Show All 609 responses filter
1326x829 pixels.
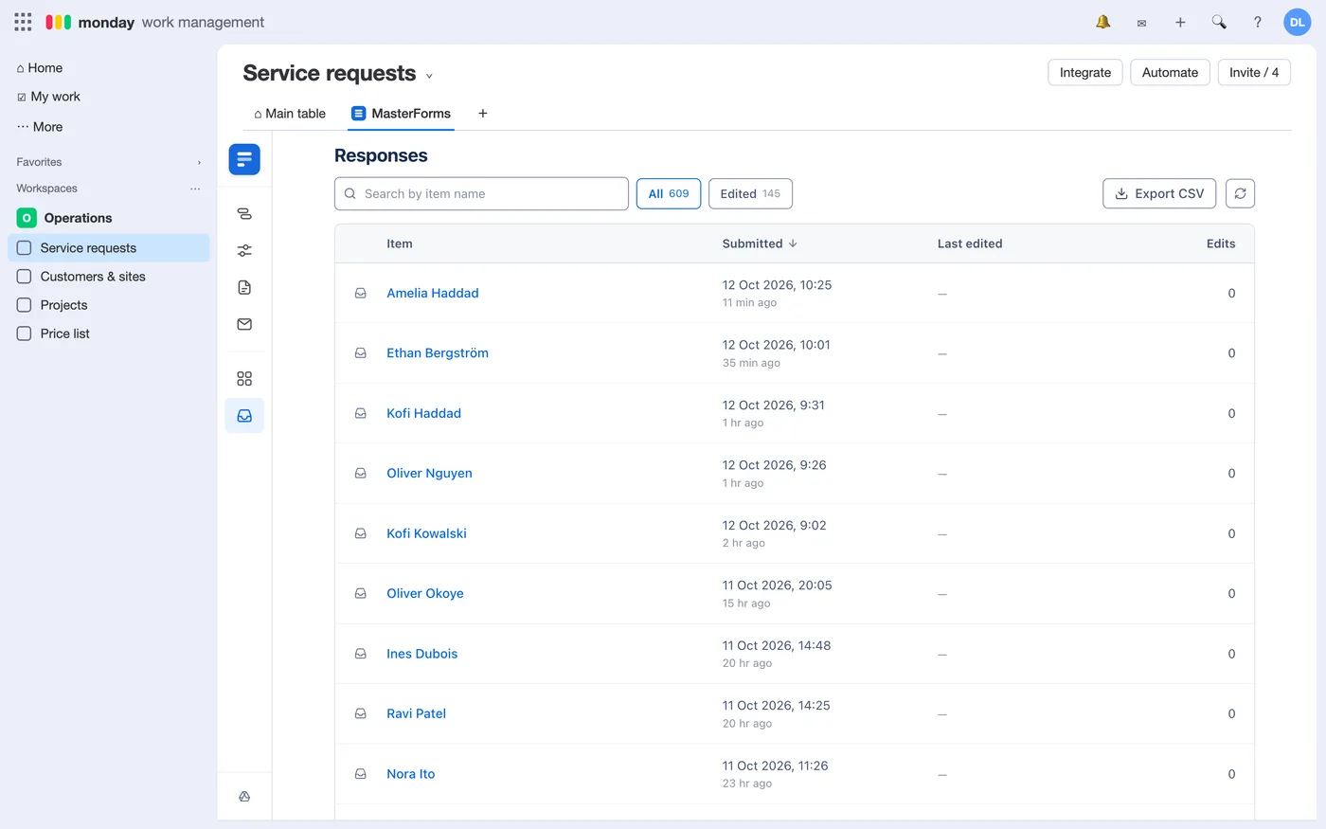tap(669, 193)
